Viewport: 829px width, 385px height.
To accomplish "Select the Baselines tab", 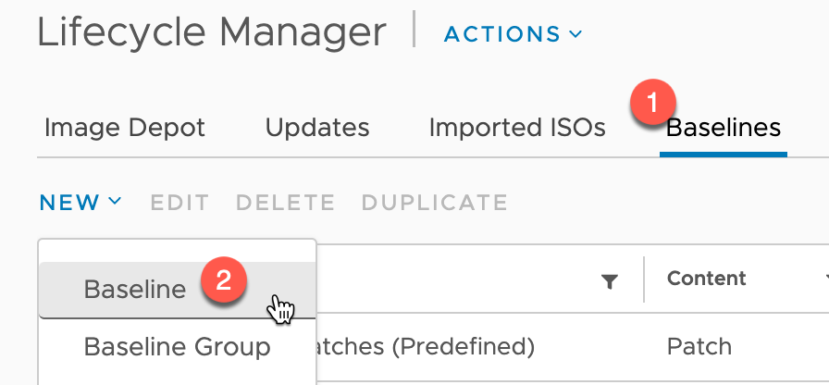I will [x=724, y=128].
